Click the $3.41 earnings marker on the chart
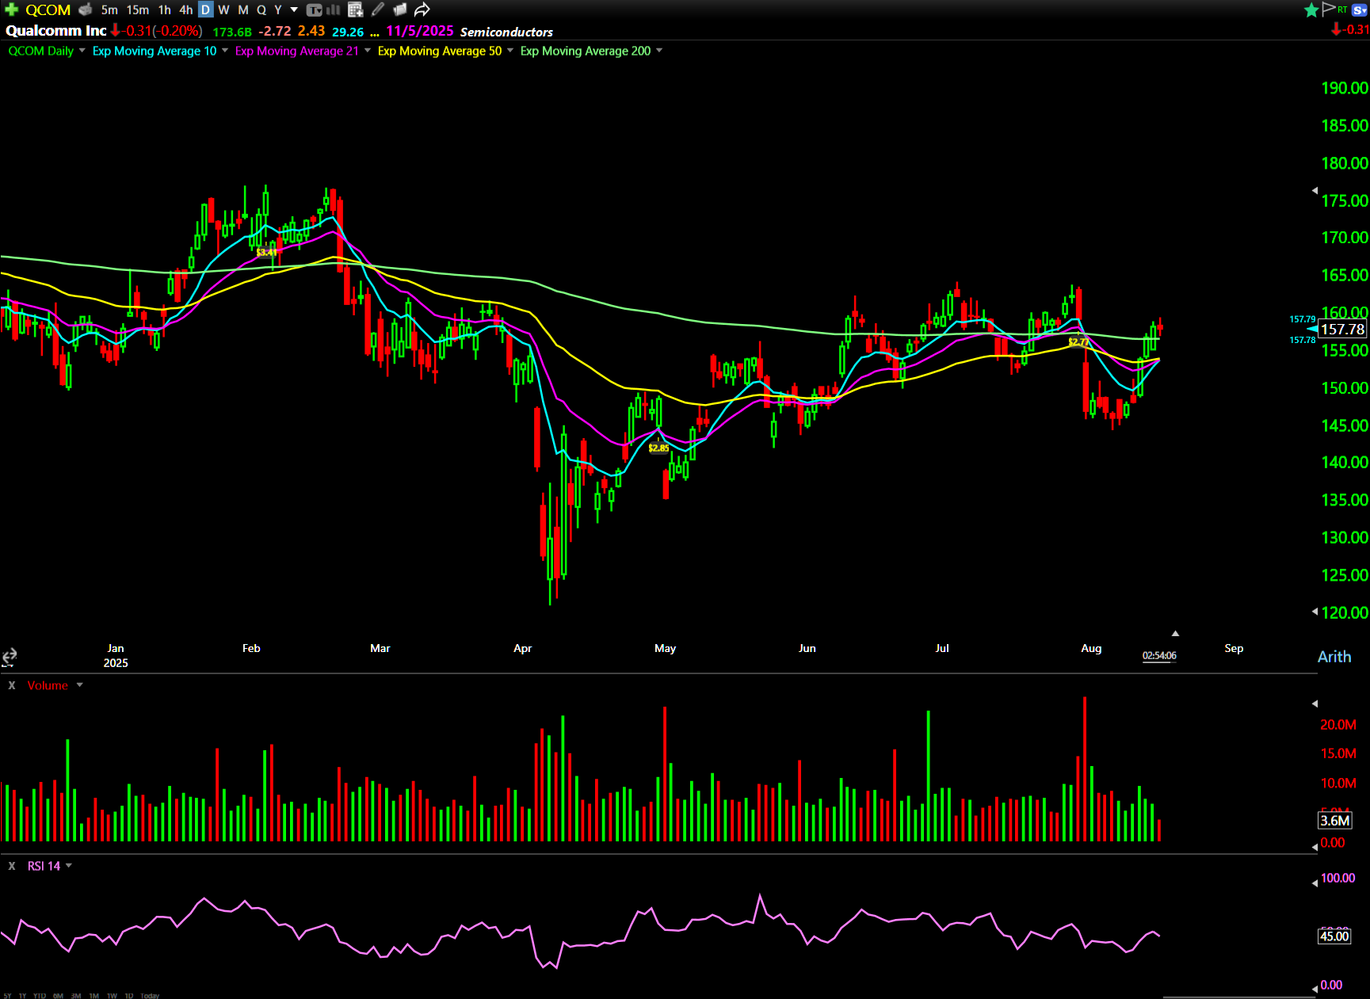The image size is (1370, 999). point(267,253)
